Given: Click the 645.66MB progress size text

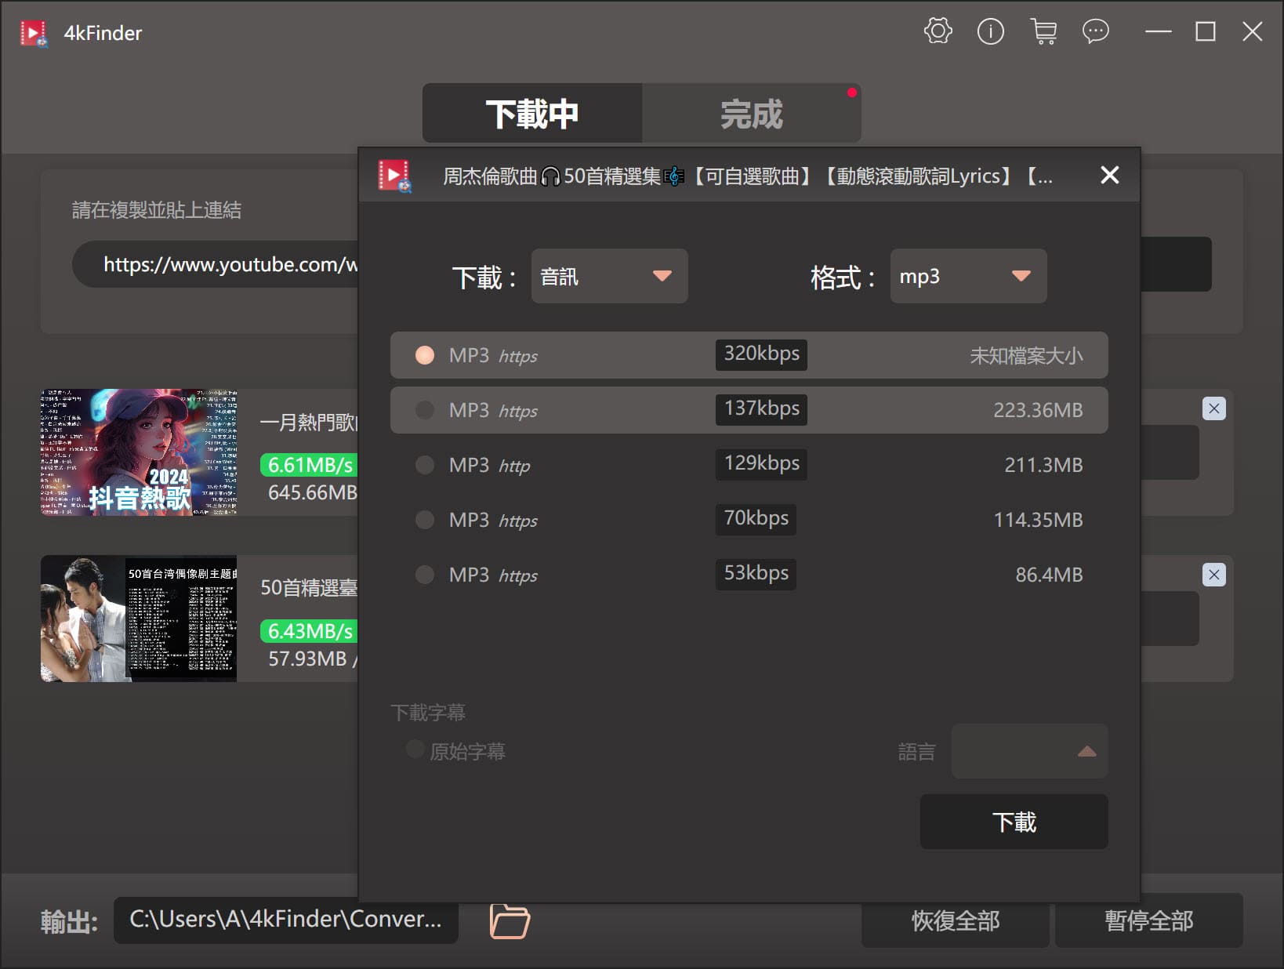Looking at the screenshot, I should point(313,492).
